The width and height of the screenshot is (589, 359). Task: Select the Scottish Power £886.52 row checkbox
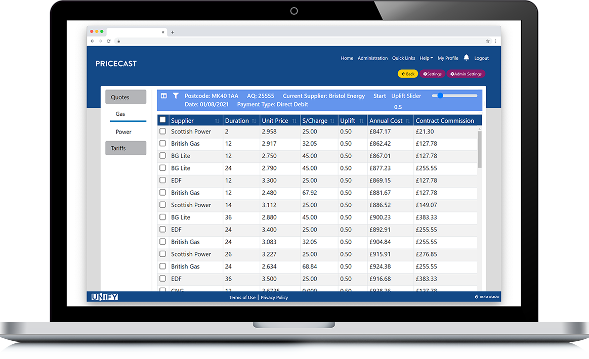pyautogui.click(x=162, y=205)
